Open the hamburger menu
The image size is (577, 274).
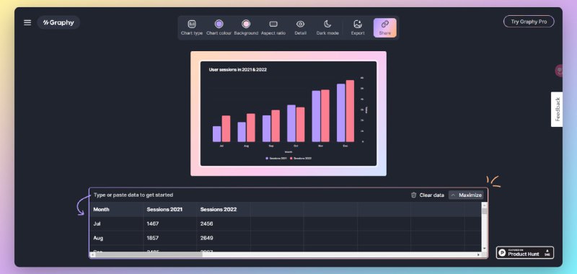(x=27, y=23)
